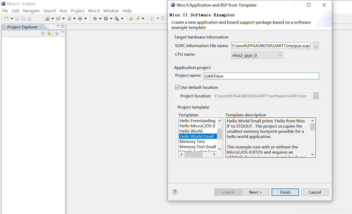
Task: Click the Previous Annotation toolbar icon
Action: 163,18
